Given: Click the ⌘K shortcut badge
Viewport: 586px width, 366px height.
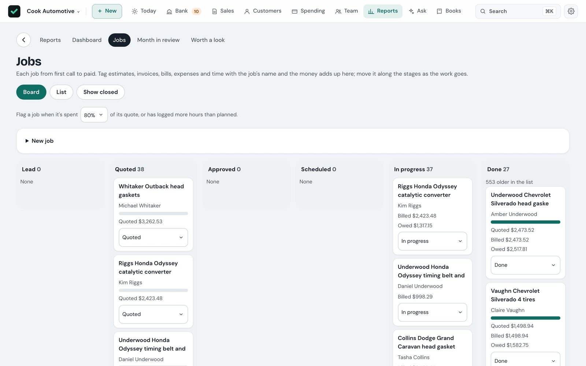Looking at the screenshot, I should pos(549,11).
